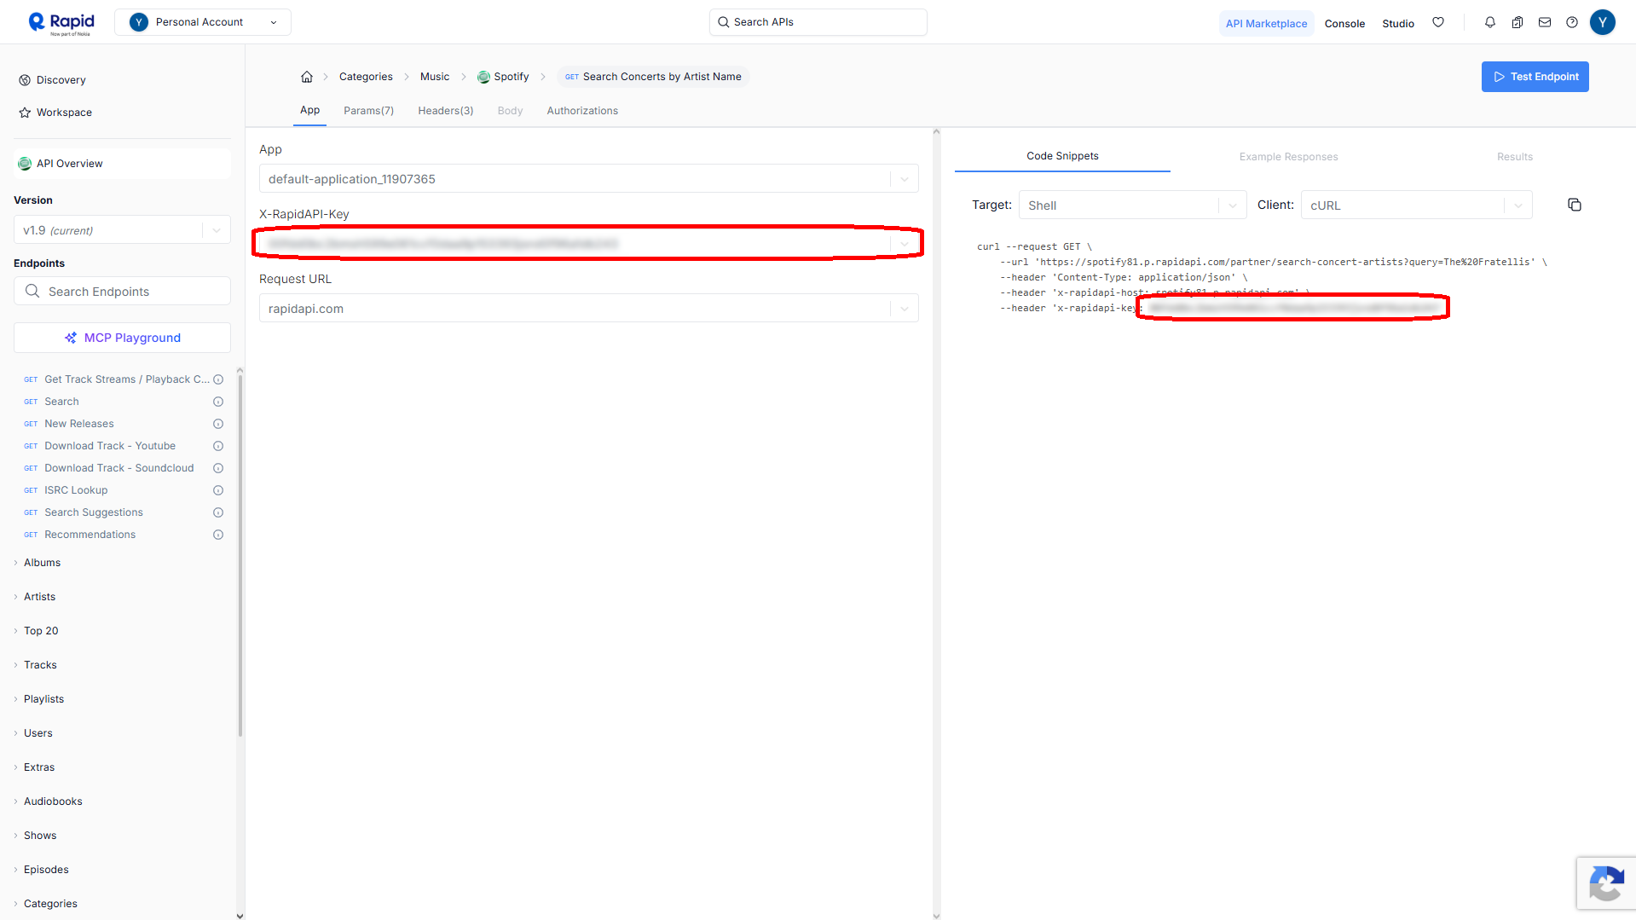Open the version v1.9 dropdown
The height and width of the screenshot is (920, 1636).
point(122,230)
